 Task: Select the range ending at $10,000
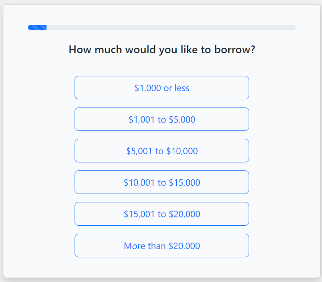point(162,151)
